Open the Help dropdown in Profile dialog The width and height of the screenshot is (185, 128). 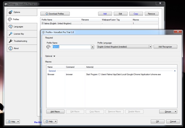click(50, 121)
